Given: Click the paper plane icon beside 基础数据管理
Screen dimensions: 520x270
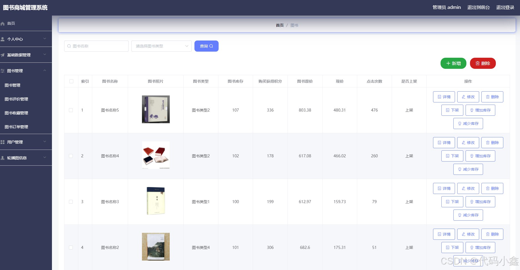Looking at the screenshot, I should (3, 55).
